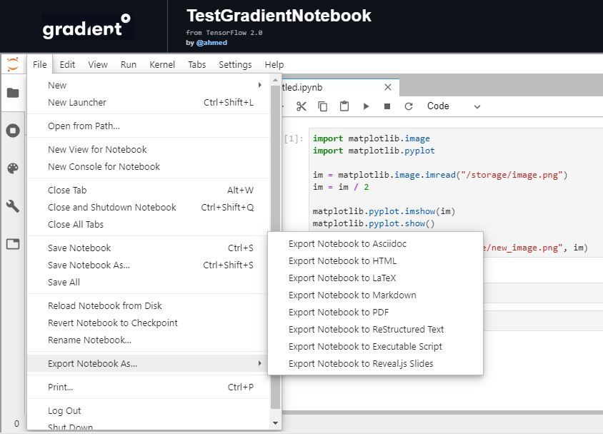Open the file browser folder icon
This screenshot has height=436, width=603.
point(13,93)
